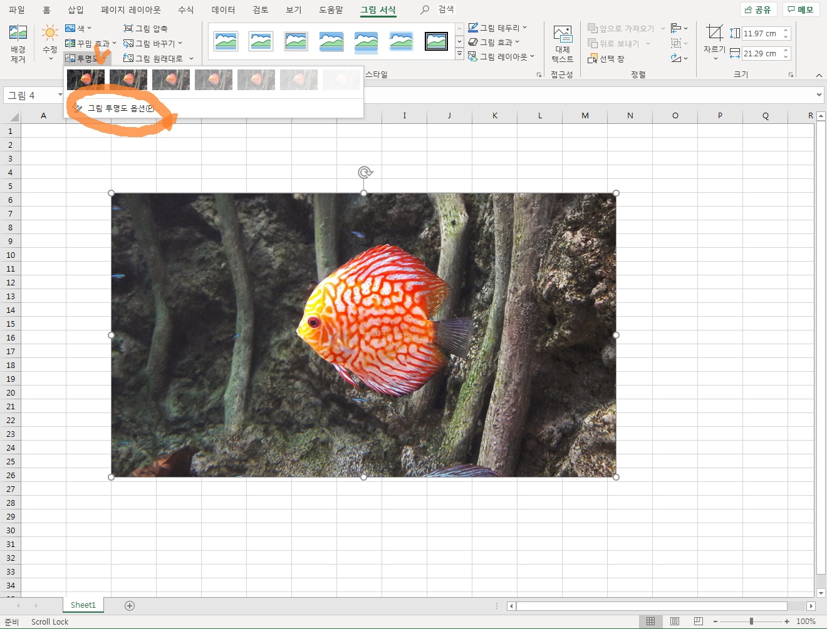The height and width of the screenshot is (629, 827).
Task: Click the 배경 제거 remove background icon
Action: click(18, 44)
